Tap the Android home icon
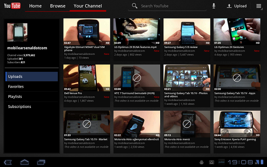Image resolution: width=267 pixels, height=167 pixels. tap(24, 162)
